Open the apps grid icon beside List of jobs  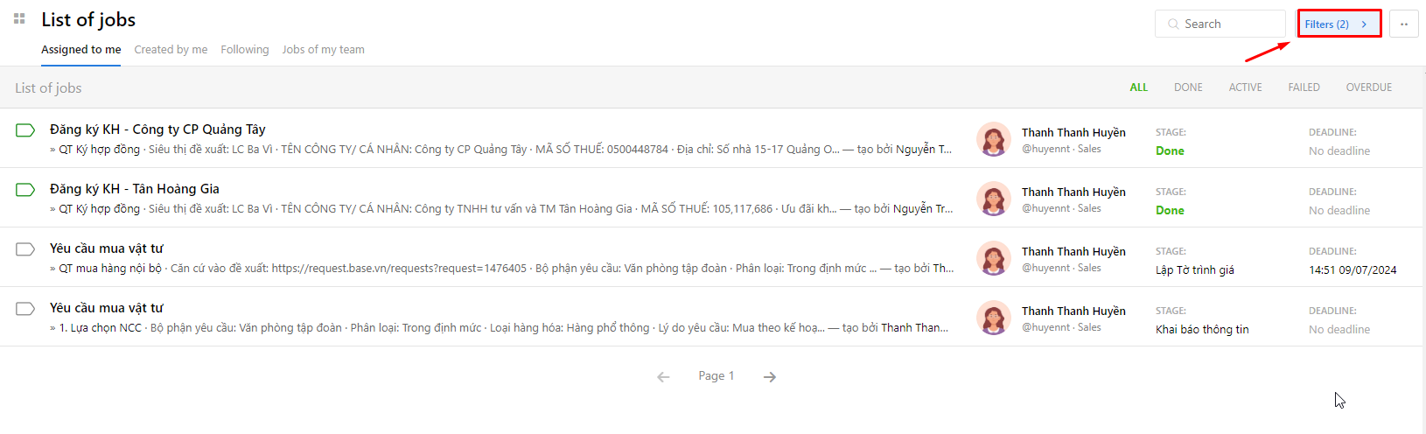(x=19, y=18)
